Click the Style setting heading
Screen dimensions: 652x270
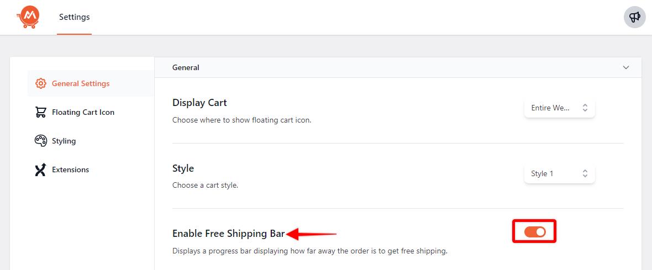click(183, 168)
